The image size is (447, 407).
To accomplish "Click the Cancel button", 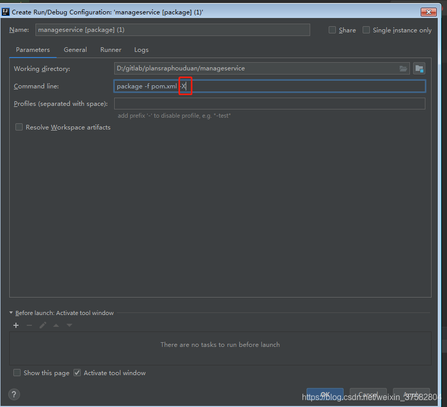I will point(368,395).
